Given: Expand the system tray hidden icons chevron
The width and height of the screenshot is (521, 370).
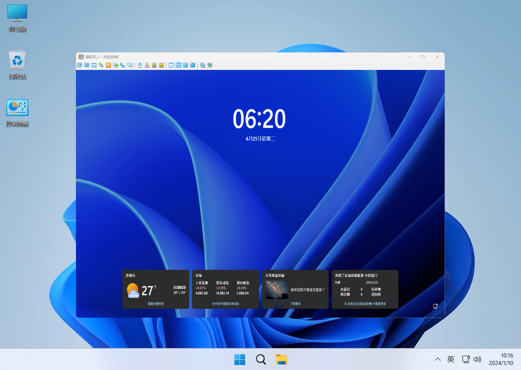Looking at the screenshot, I should pos(437,359).
